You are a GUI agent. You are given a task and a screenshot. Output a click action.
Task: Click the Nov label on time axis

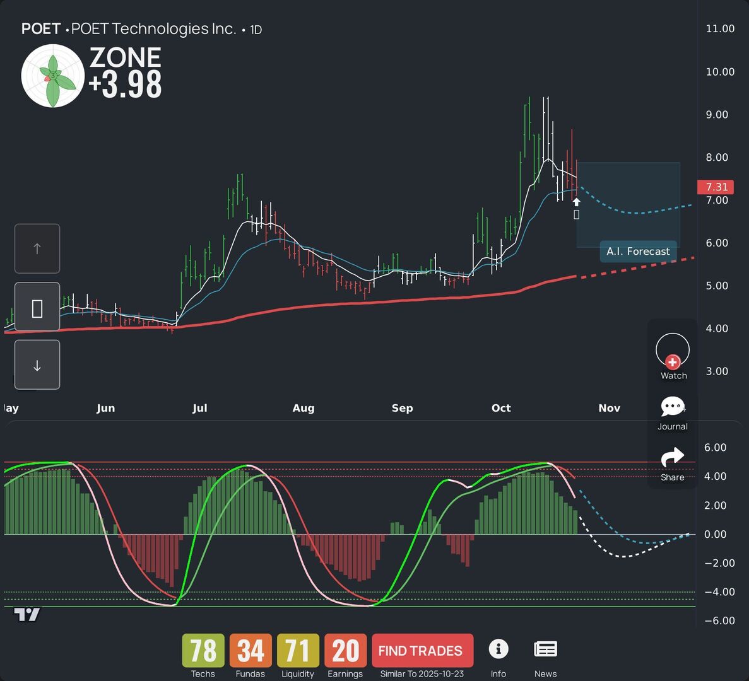point(610,408)
